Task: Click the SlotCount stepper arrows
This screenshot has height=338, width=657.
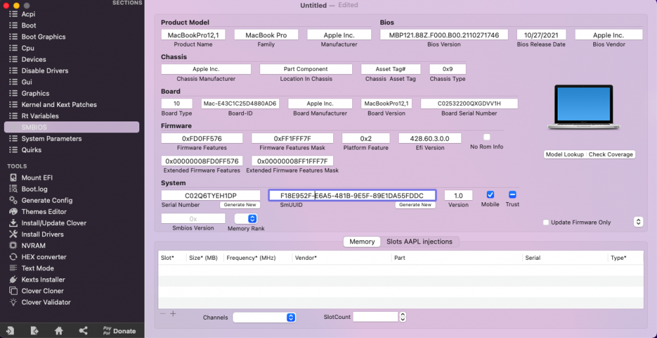Action: pyautogui.click(x=403, y=317)
